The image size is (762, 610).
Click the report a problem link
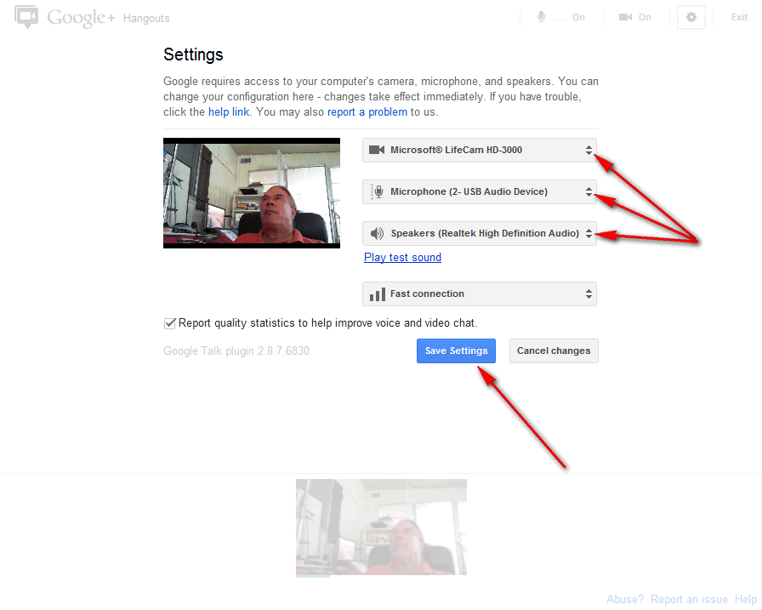[x=367, y=112]
